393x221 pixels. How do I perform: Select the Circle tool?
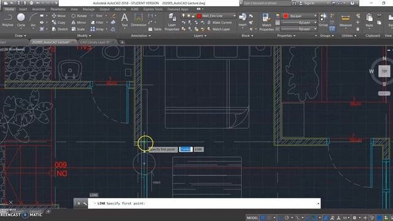click(21, 20)
